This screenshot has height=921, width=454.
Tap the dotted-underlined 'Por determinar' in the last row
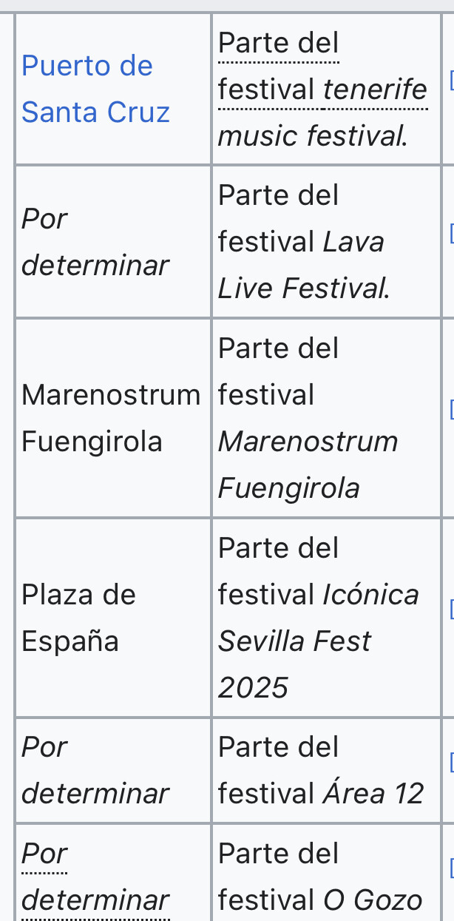coord(95,877)
